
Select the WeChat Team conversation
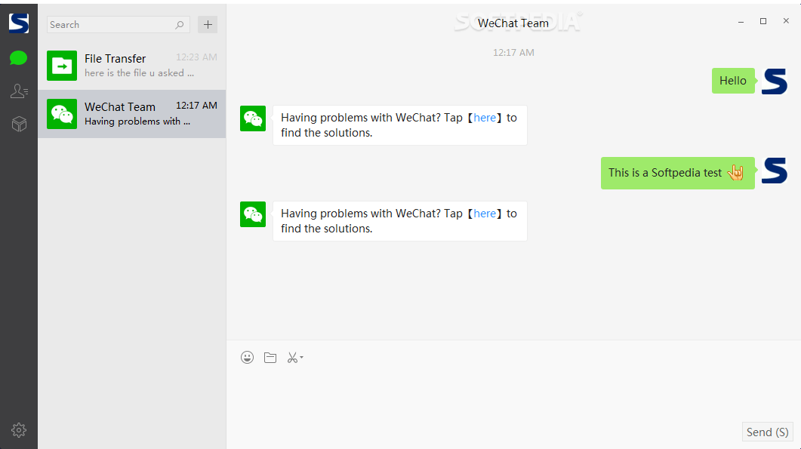pyautogui.click(x=132, y=114)
